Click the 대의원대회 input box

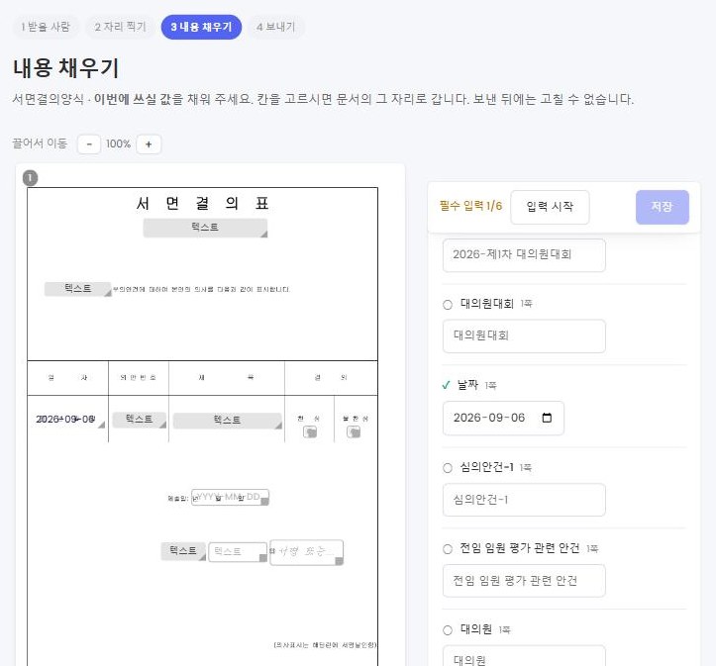click(524, 335)
